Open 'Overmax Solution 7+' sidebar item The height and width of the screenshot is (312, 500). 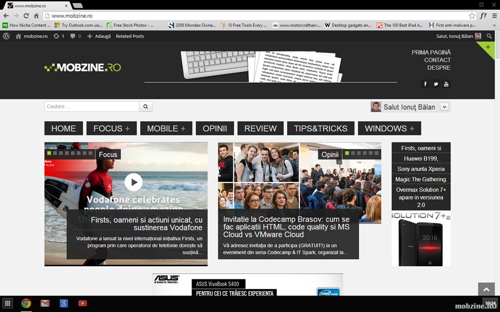(x=421, y=197)
